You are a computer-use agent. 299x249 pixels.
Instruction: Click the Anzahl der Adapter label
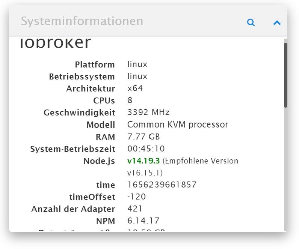(73, 209)
